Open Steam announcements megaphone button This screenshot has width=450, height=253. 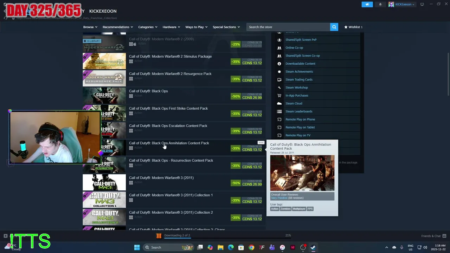coord(367,4)
